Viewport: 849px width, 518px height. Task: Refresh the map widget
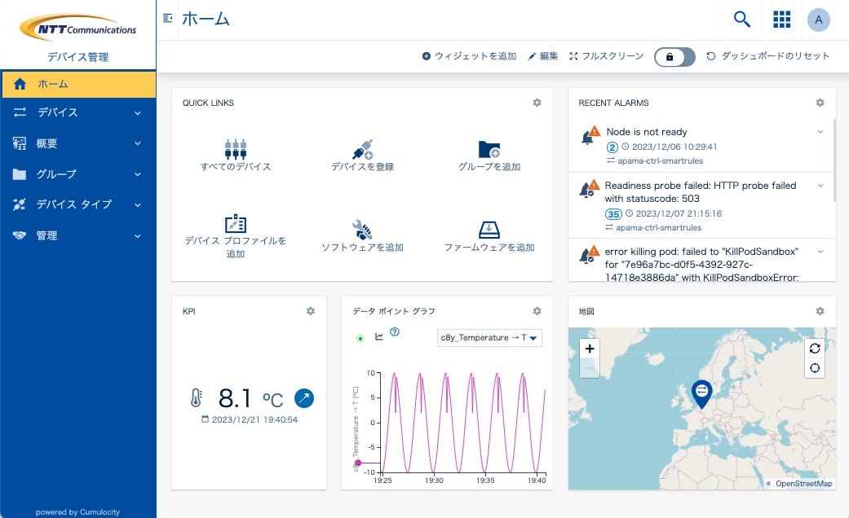[815, 349]
